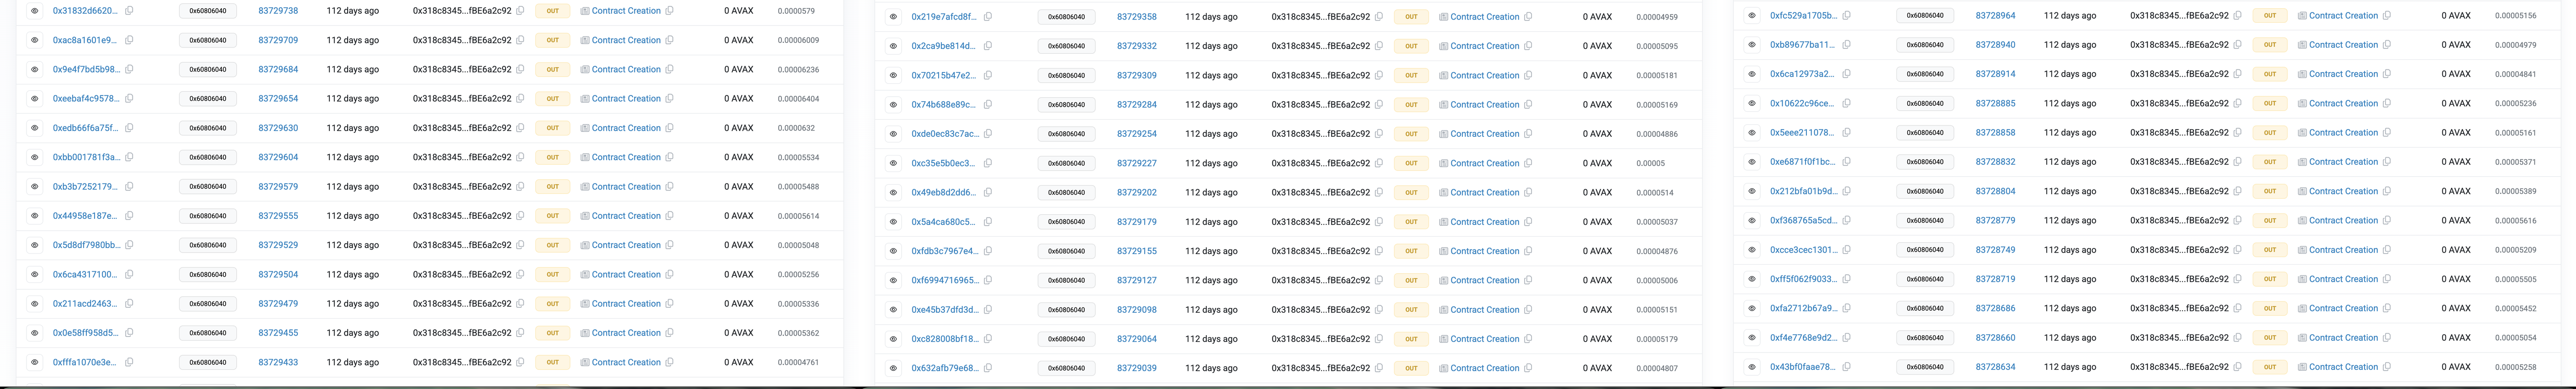Copy transaction hash 0x211acd2463
Image resolution: width=2576 pixels, height=389 pixels.
point(129,303)
